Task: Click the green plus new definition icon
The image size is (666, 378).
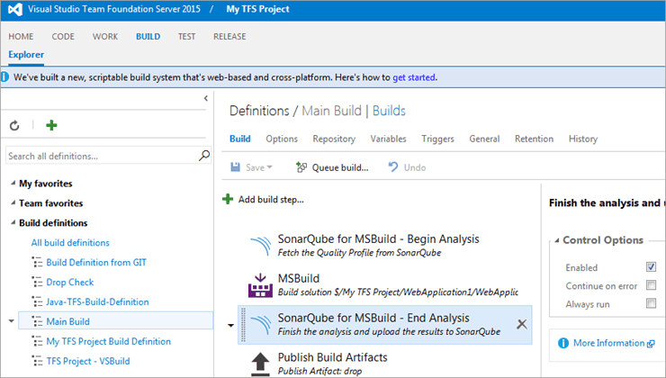Action: (x=51, y=125)
